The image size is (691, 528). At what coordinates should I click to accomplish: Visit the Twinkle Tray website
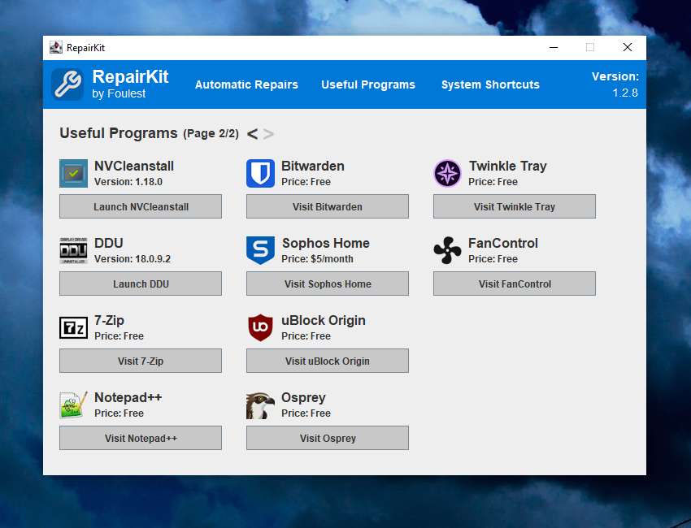click(515, 206)
